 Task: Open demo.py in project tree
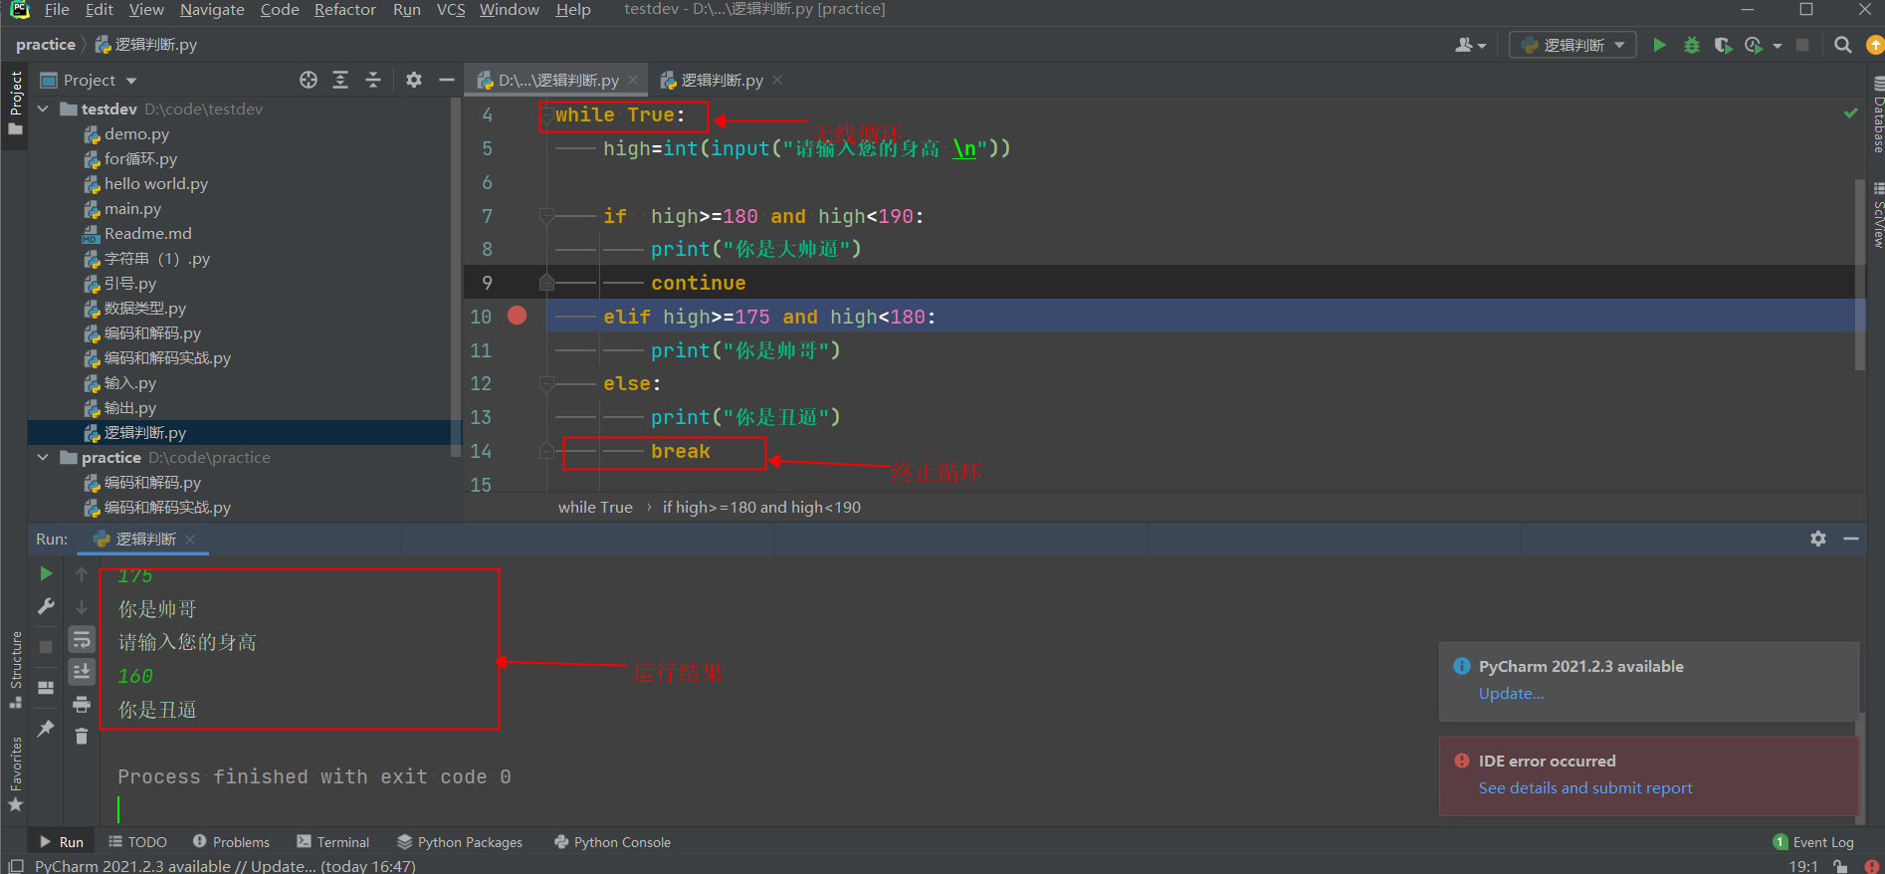tap(136, 133)
